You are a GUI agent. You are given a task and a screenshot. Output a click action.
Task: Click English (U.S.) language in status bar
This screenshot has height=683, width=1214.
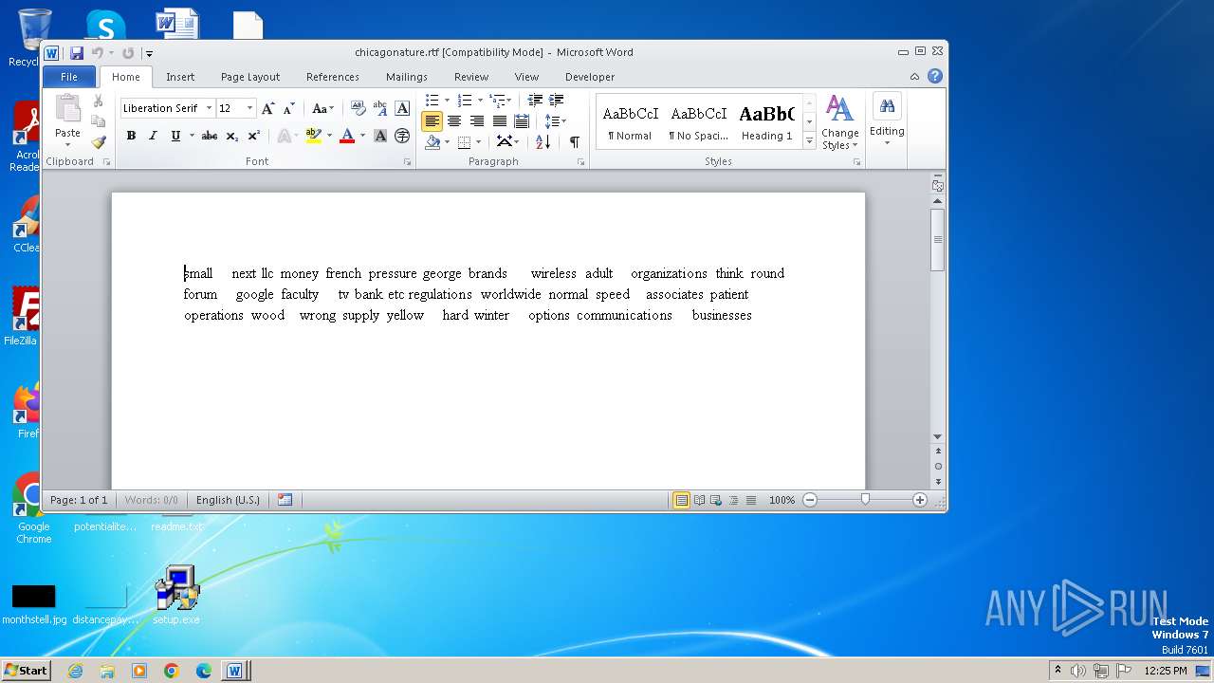pos(228,500)
